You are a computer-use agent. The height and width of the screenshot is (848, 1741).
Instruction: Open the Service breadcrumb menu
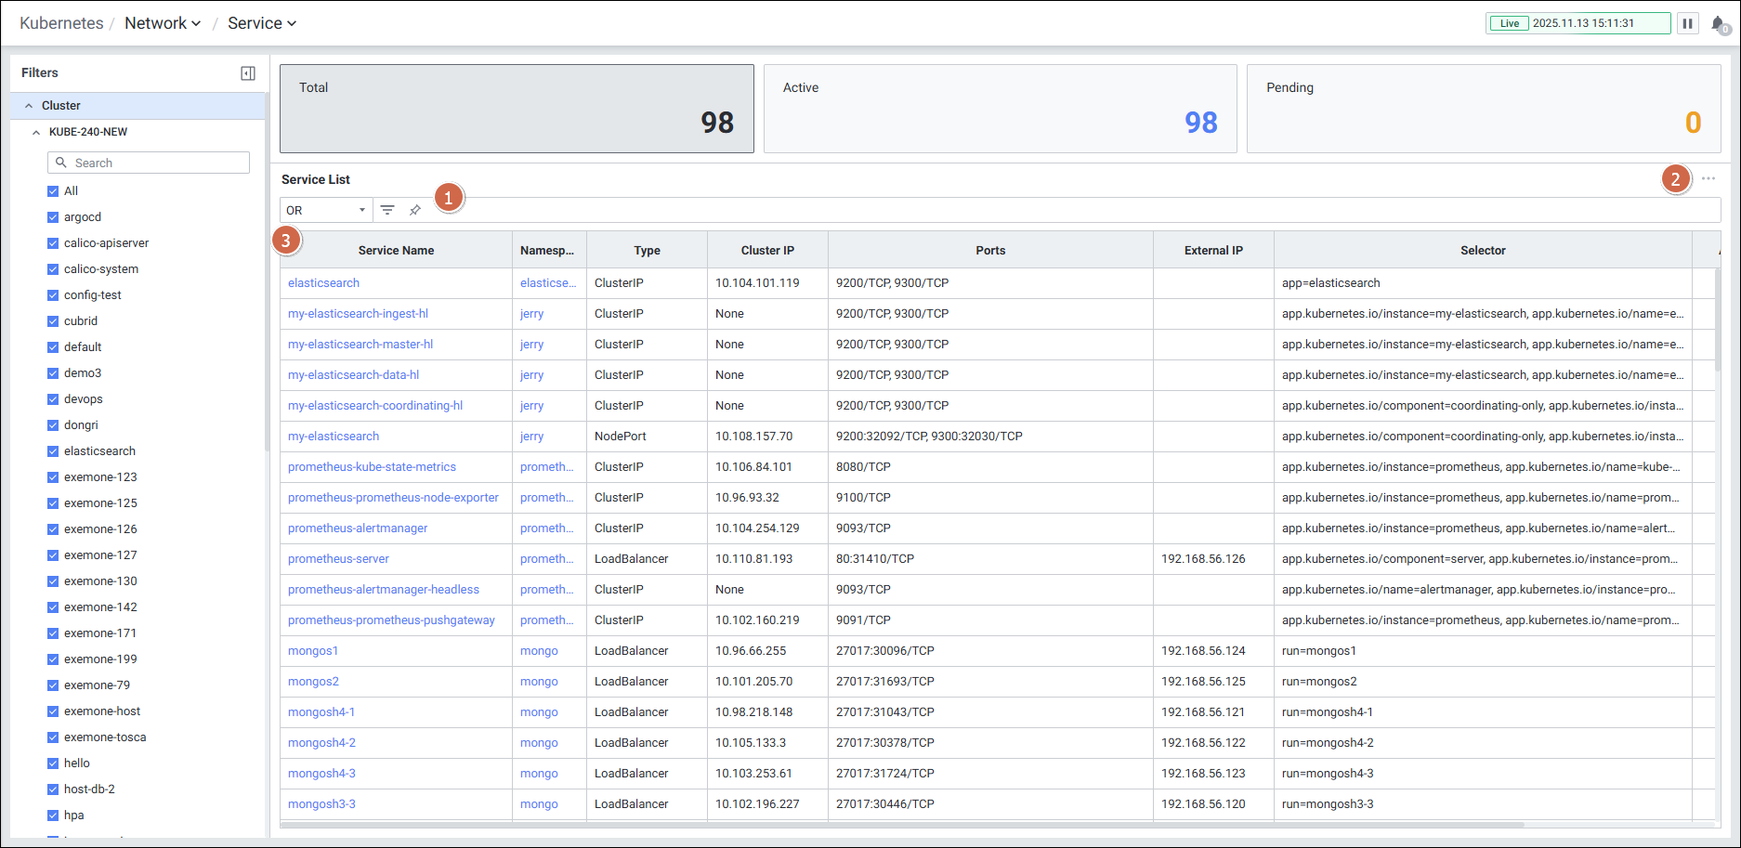pyautogui.click(x=262, y=23)
